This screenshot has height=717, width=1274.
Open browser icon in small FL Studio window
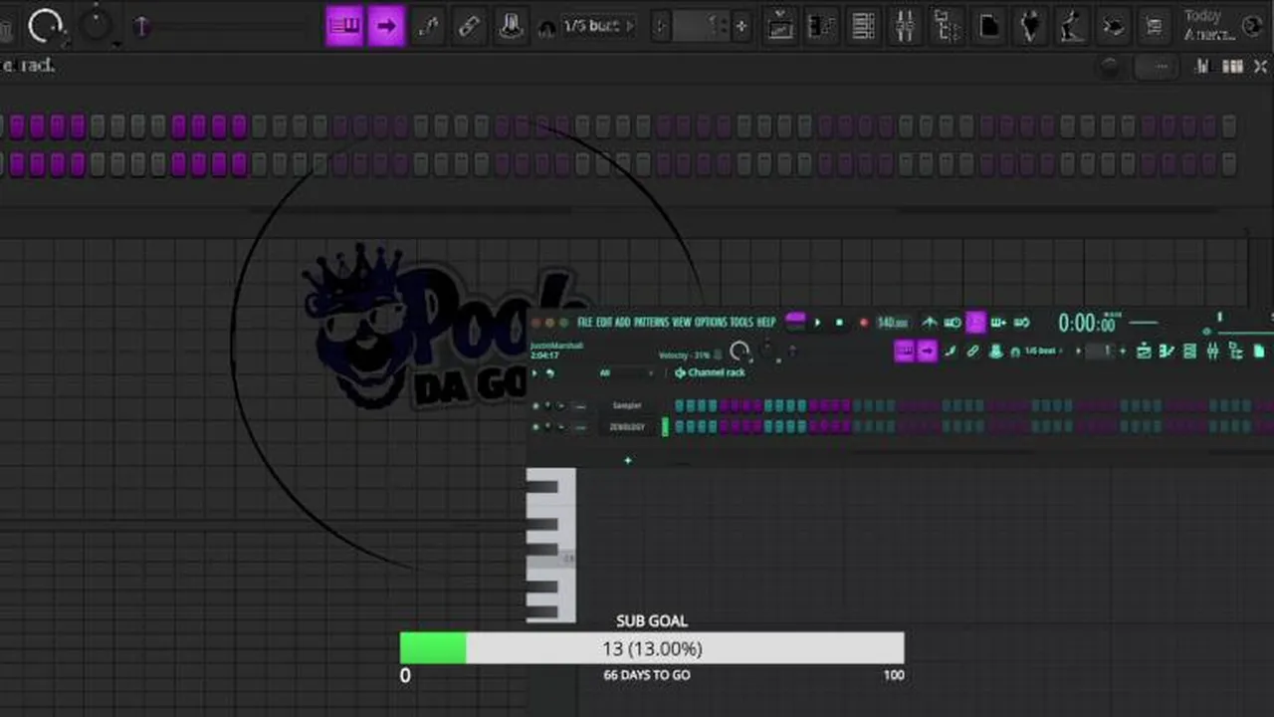tap(1235, 351)
